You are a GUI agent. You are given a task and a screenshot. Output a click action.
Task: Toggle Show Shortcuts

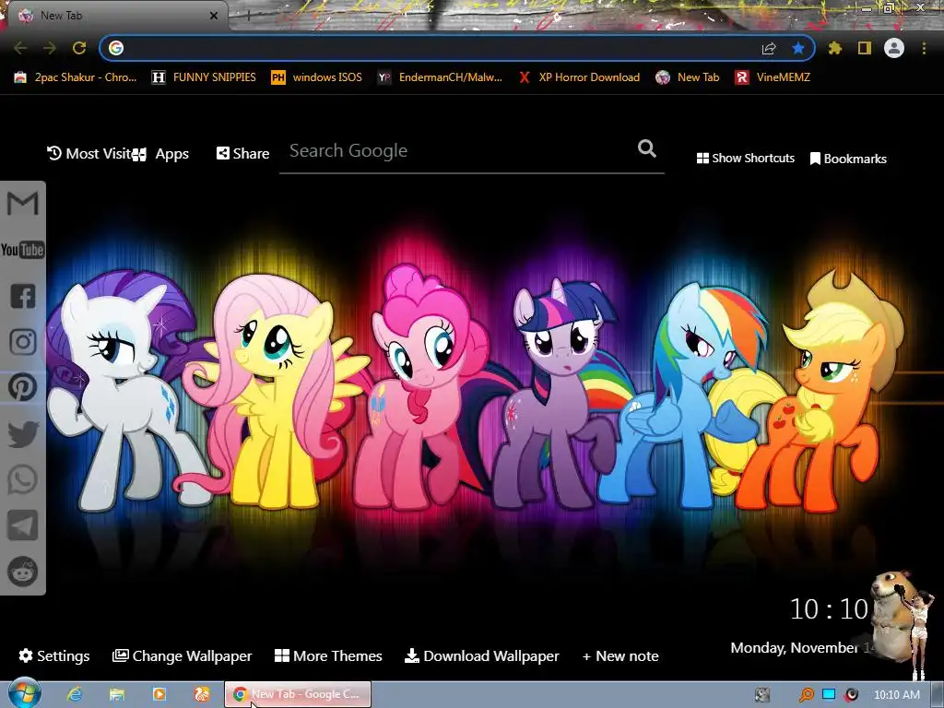[745, 158]
